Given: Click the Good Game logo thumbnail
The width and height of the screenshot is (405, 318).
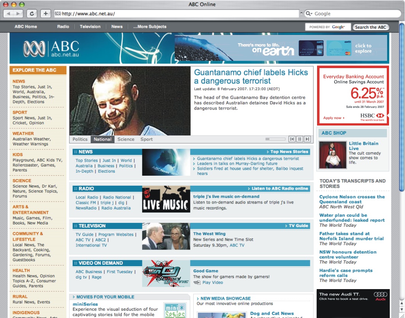Looking at the screenshot, I should click(x=166, y=273).
